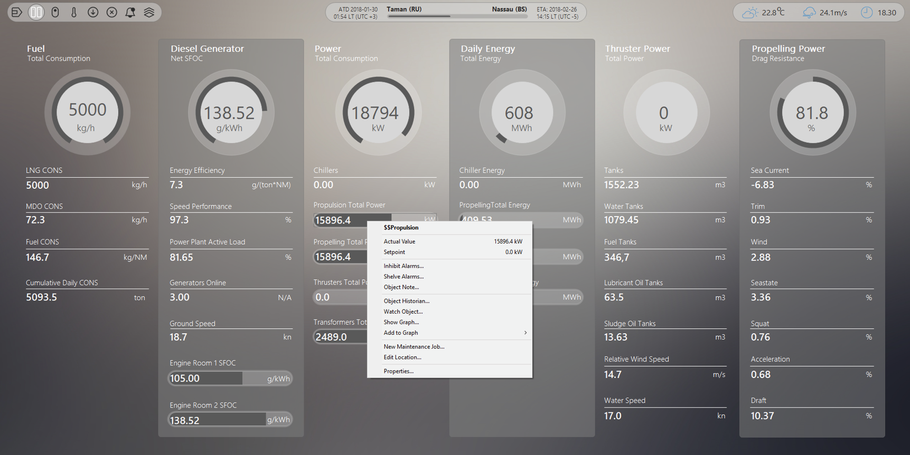Click the Sludge Oil Tanks value 13.63
Screen dimensions: 910x455
[616, 337]
